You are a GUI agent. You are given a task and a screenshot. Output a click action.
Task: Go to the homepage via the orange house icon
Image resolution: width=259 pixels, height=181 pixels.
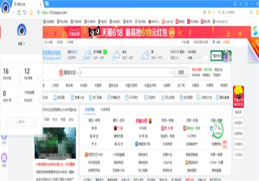pos(31,13)
